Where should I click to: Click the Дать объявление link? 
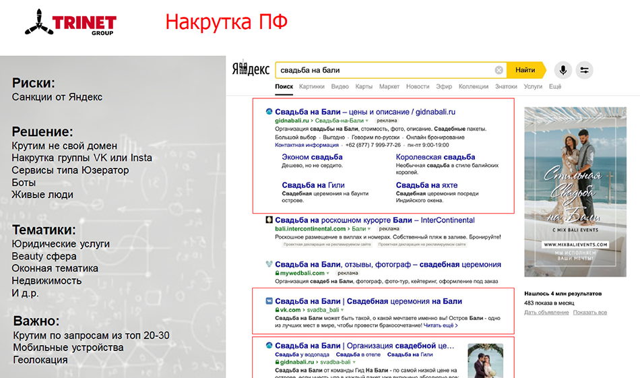click(546, 313)
